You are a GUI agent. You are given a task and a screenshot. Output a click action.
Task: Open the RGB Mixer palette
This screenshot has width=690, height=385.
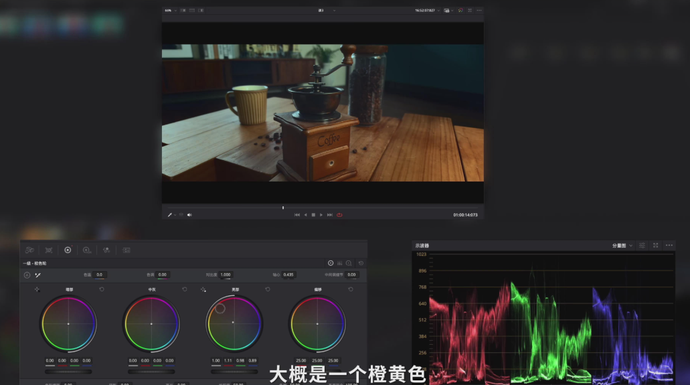coord(106,250)
